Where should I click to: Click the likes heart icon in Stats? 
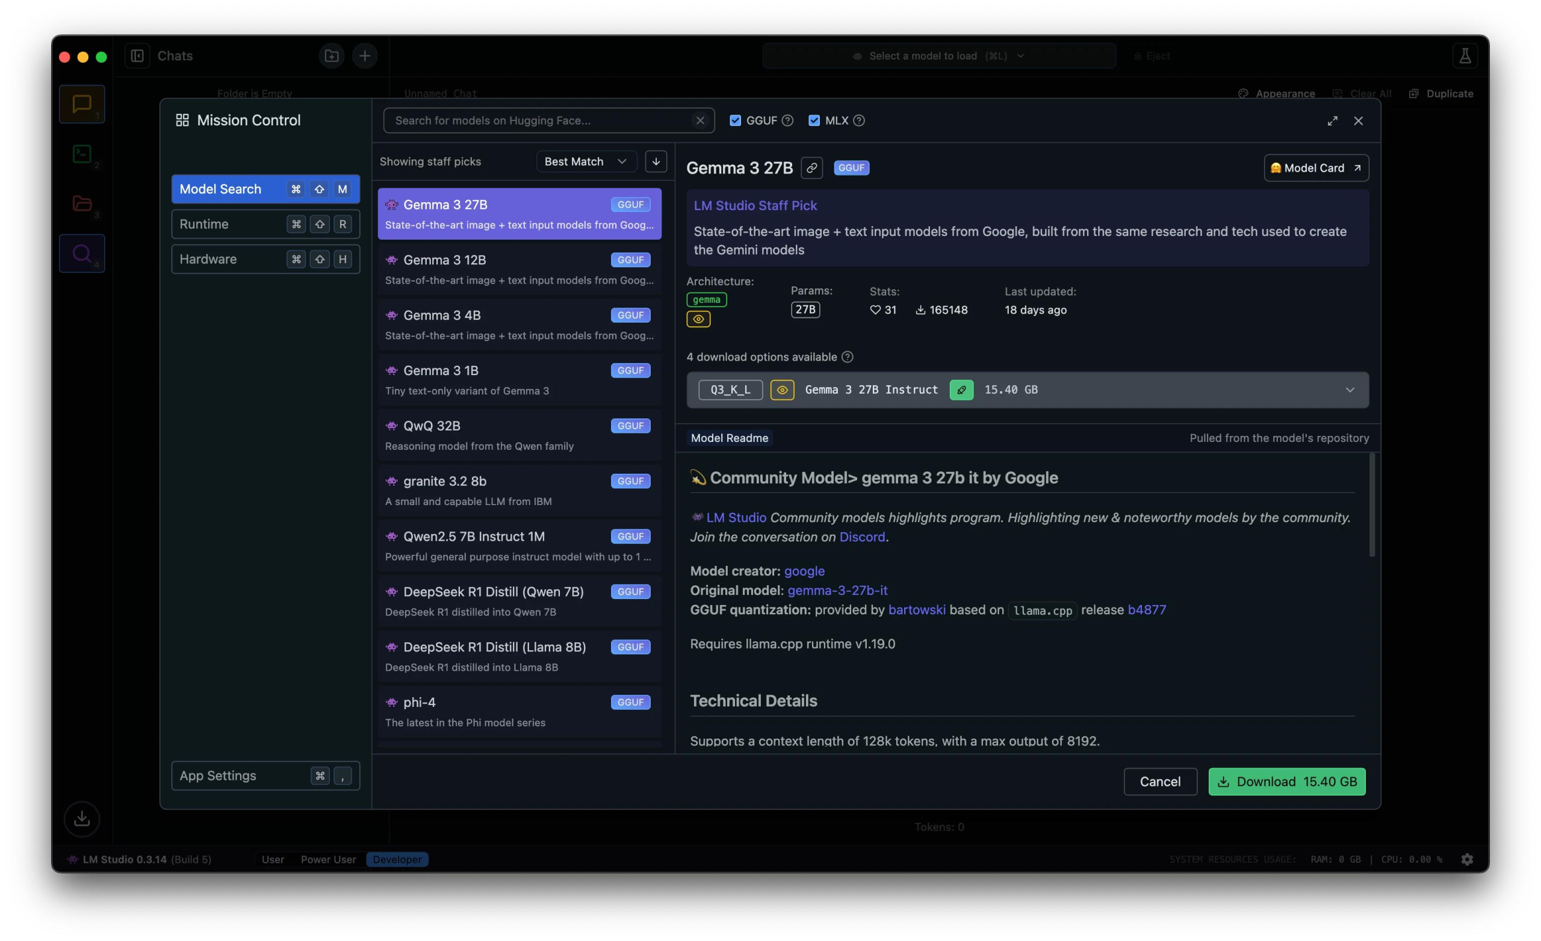[875, 309]
